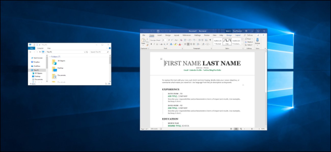Click the Clear All Formatting icon
This screenshot has width=331, height=152.
[x=181, y=40]
